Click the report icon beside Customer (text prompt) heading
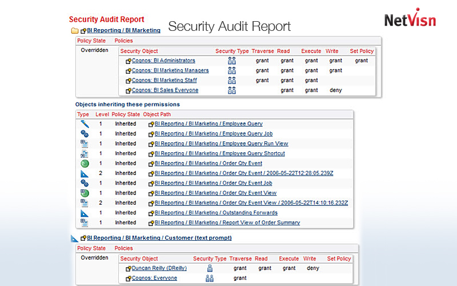 [x=75, y=239]
